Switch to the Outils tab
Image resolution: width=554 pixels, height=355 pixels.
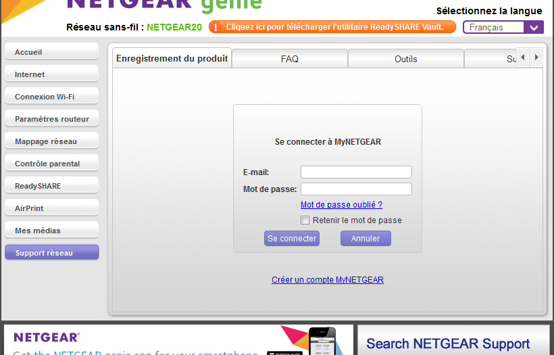pyautogui.click(x=405, y=59)
